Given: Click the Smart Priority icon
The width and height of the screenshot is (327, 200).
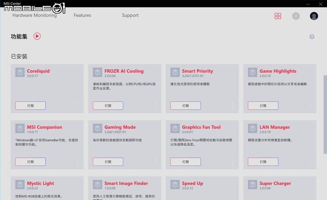Looking at the screenshot, I should click(175, 72).
